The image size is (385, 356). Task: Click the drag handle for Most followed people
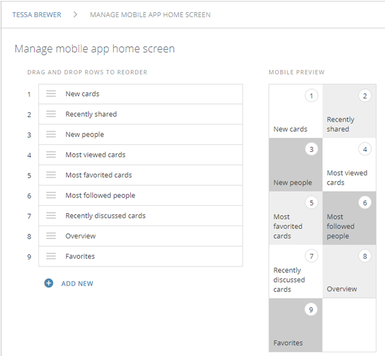click(51, 195)
